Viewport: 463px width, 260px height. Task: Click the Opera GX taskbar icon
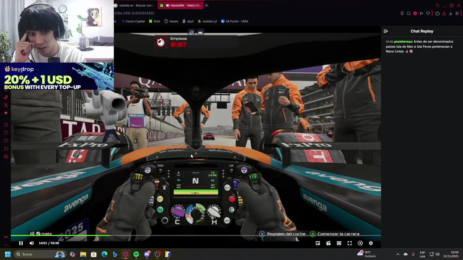point(126,254)
